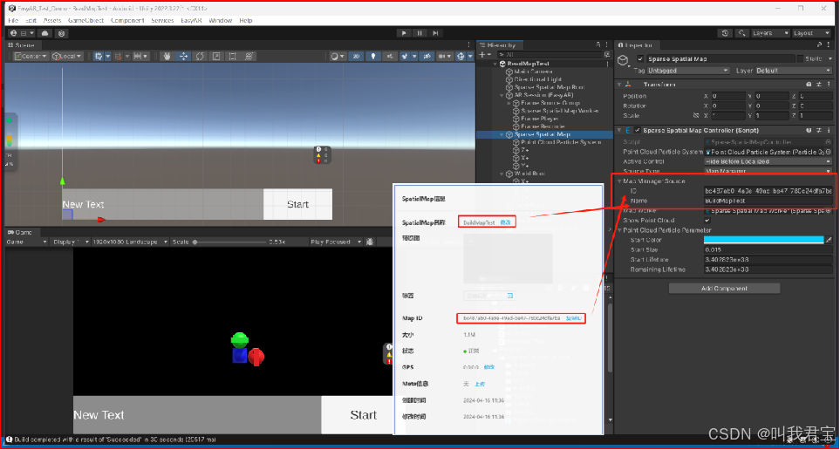Click the Start Color swatch
Screen dimensions: 840x450
pyautogui.click(x=764, y=240)
